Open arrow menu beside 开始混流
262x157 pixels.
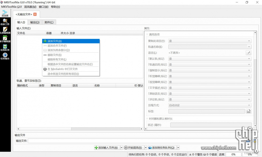tap(145, 148)
